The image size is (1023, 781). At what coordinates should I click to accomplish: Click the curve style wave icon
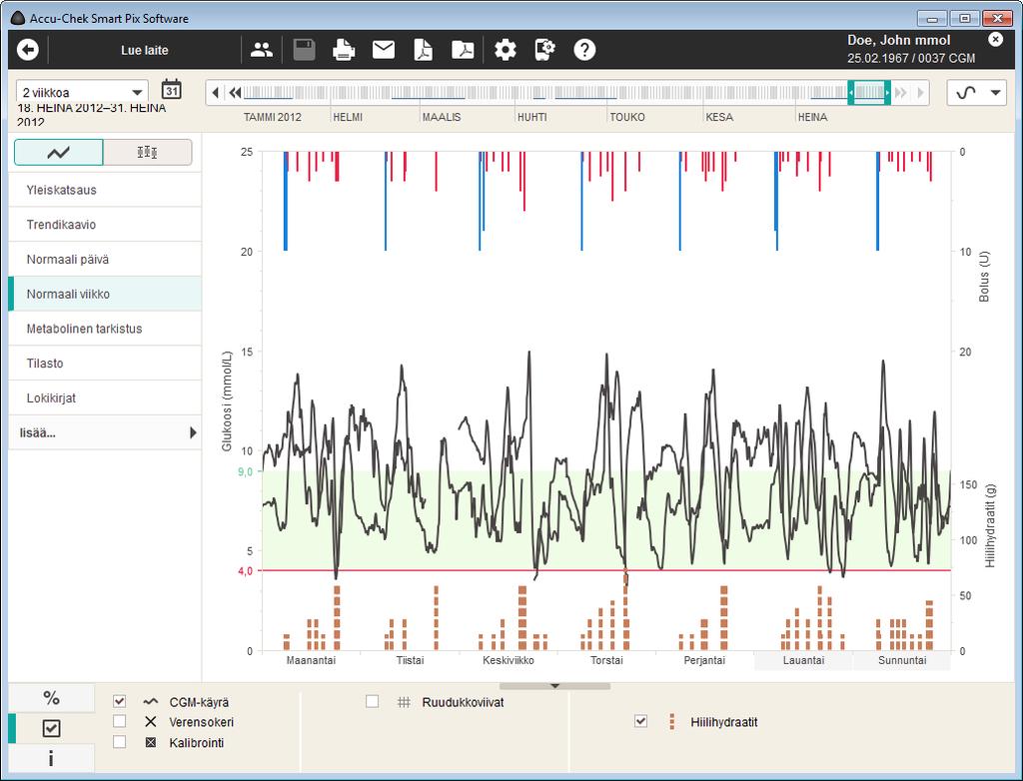(x=966, y=93)
